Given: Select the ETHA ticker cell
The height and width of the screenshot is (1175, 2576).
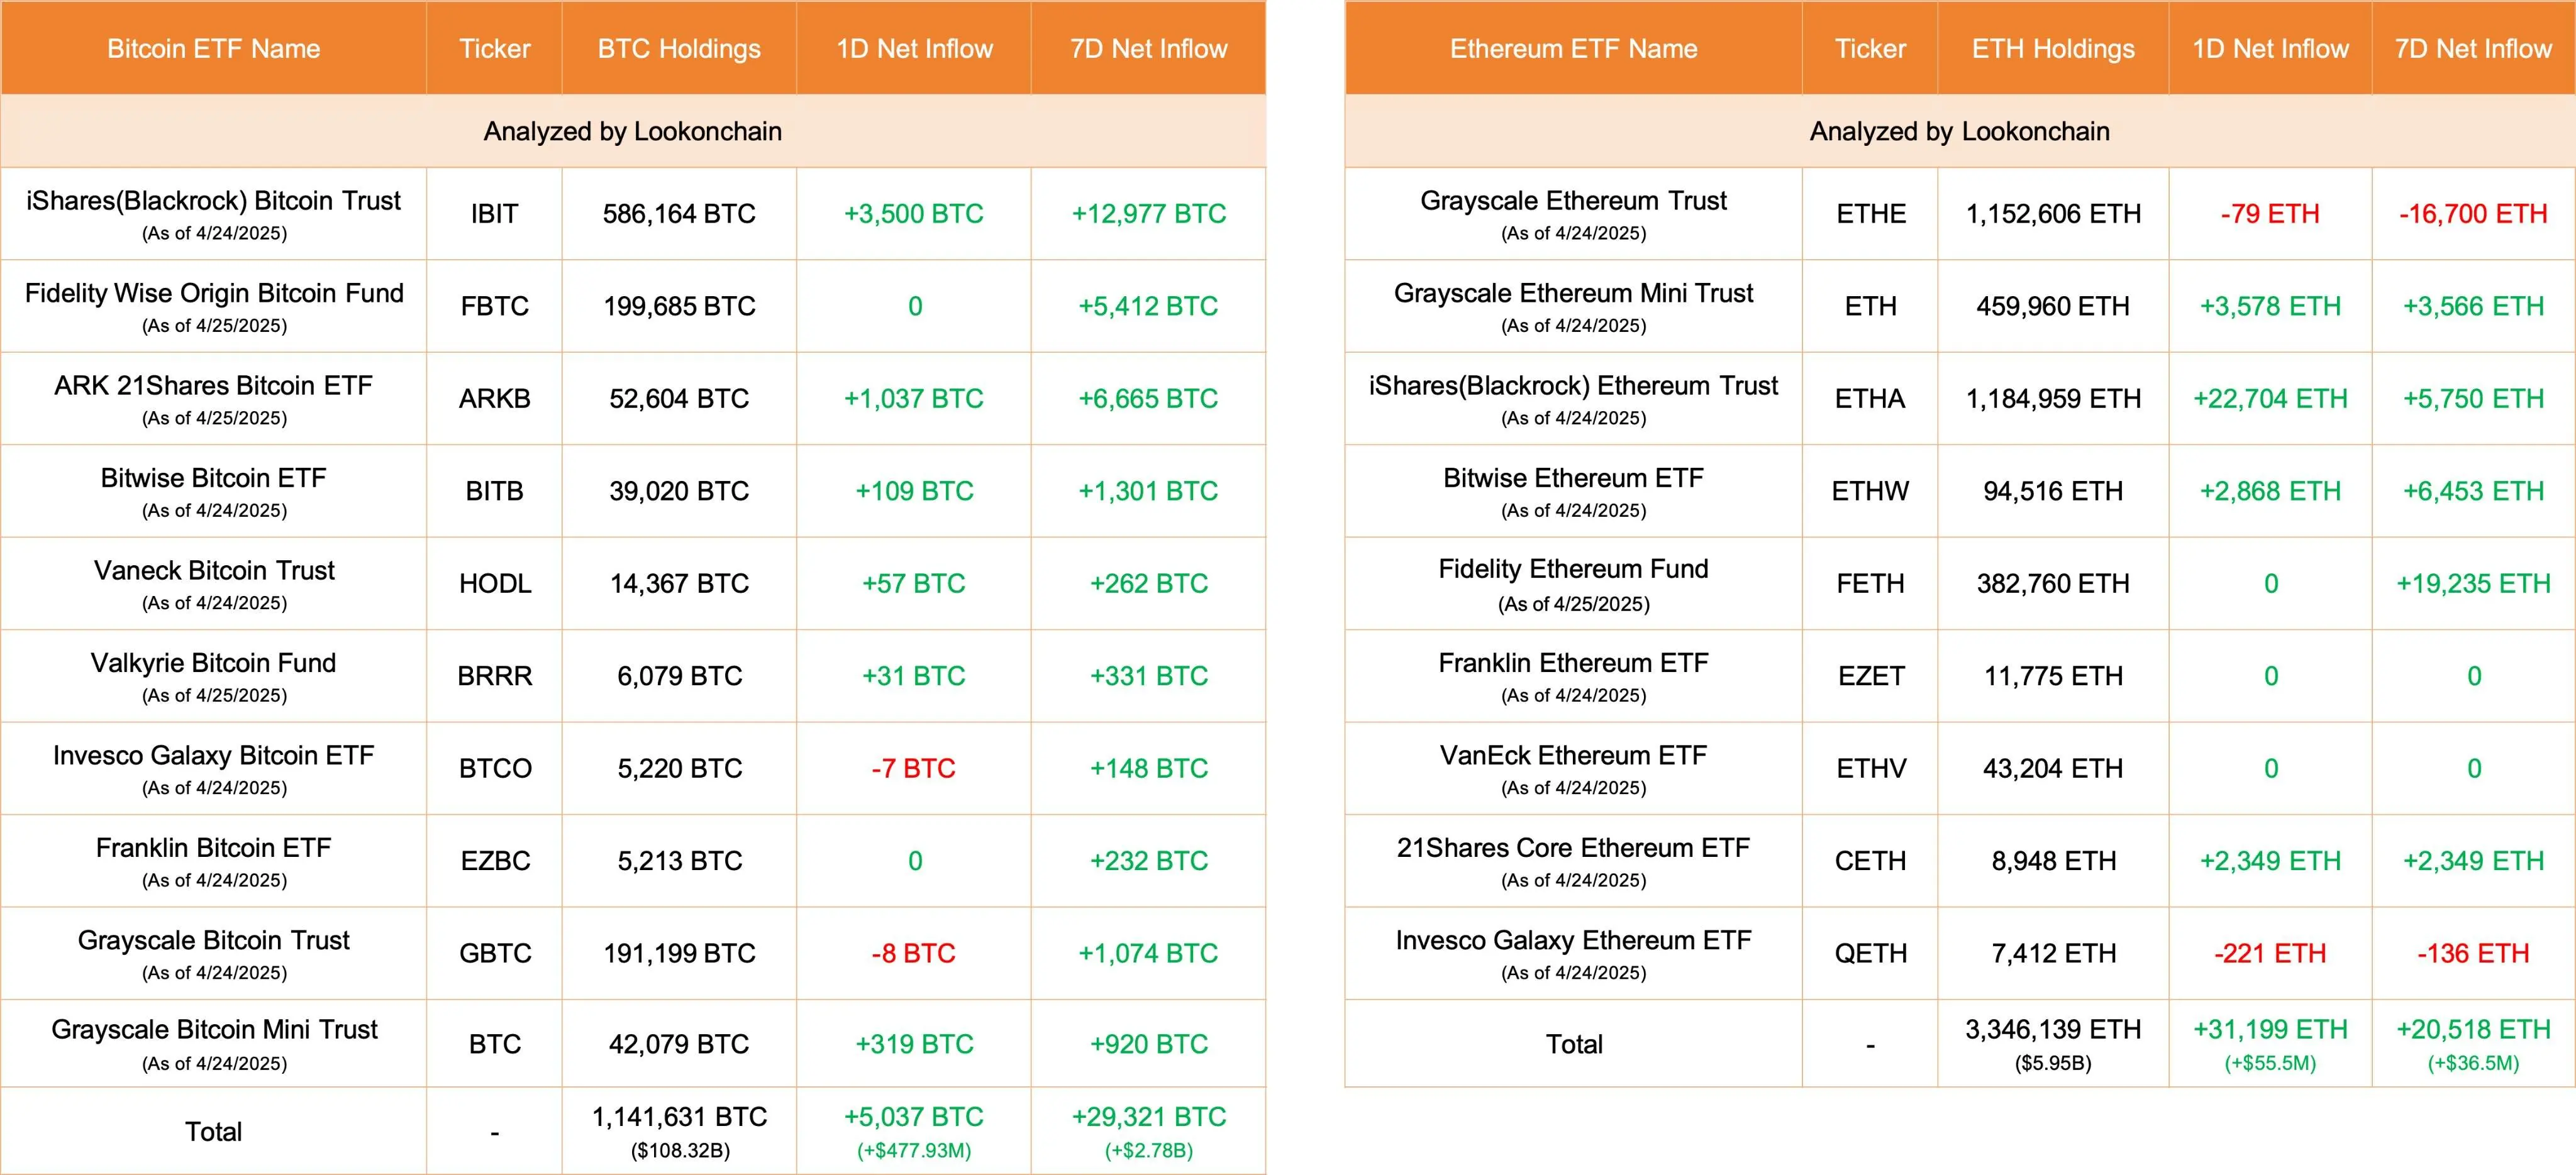Looking at the screenshot, I should tap(1870, 399).
